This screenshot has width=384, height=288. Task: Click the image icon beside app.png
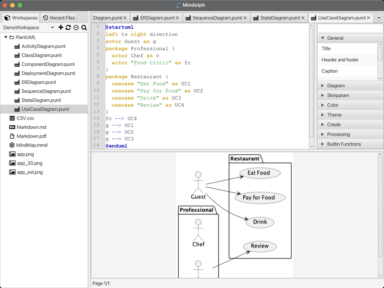pos(12,154)
